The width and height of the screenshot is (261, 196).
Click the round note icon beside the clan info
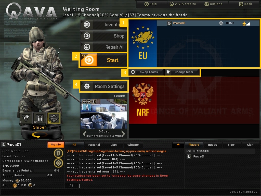(58, 153)
